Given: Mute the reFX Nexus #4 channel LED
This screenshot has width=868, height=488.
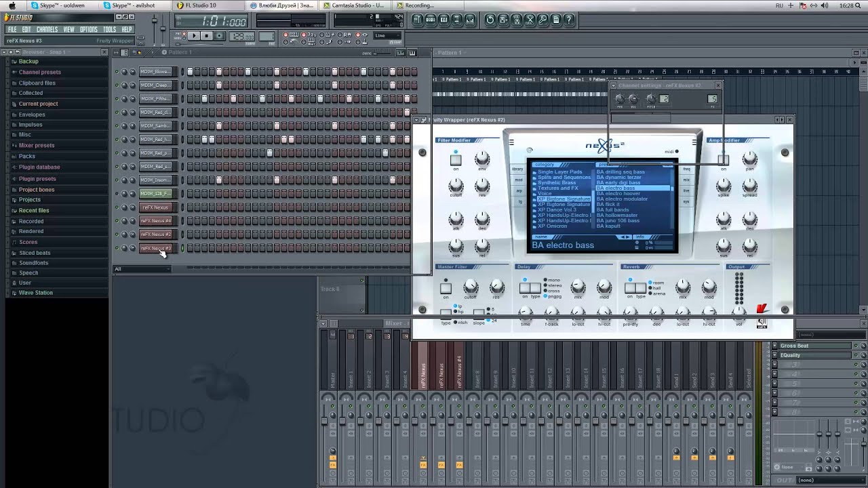Looking at the screenshot, I should (117, 221).
